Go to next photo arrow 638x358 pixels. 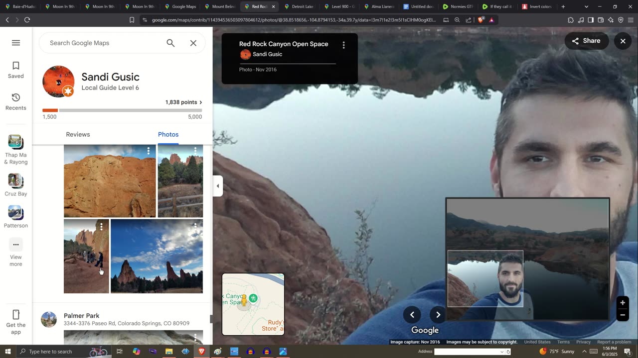click(x=438, y=314)
